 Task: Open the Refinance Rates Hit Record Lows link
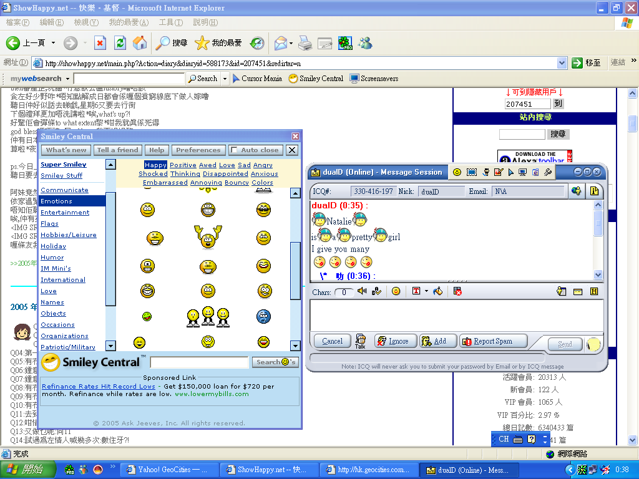[99, 386]
